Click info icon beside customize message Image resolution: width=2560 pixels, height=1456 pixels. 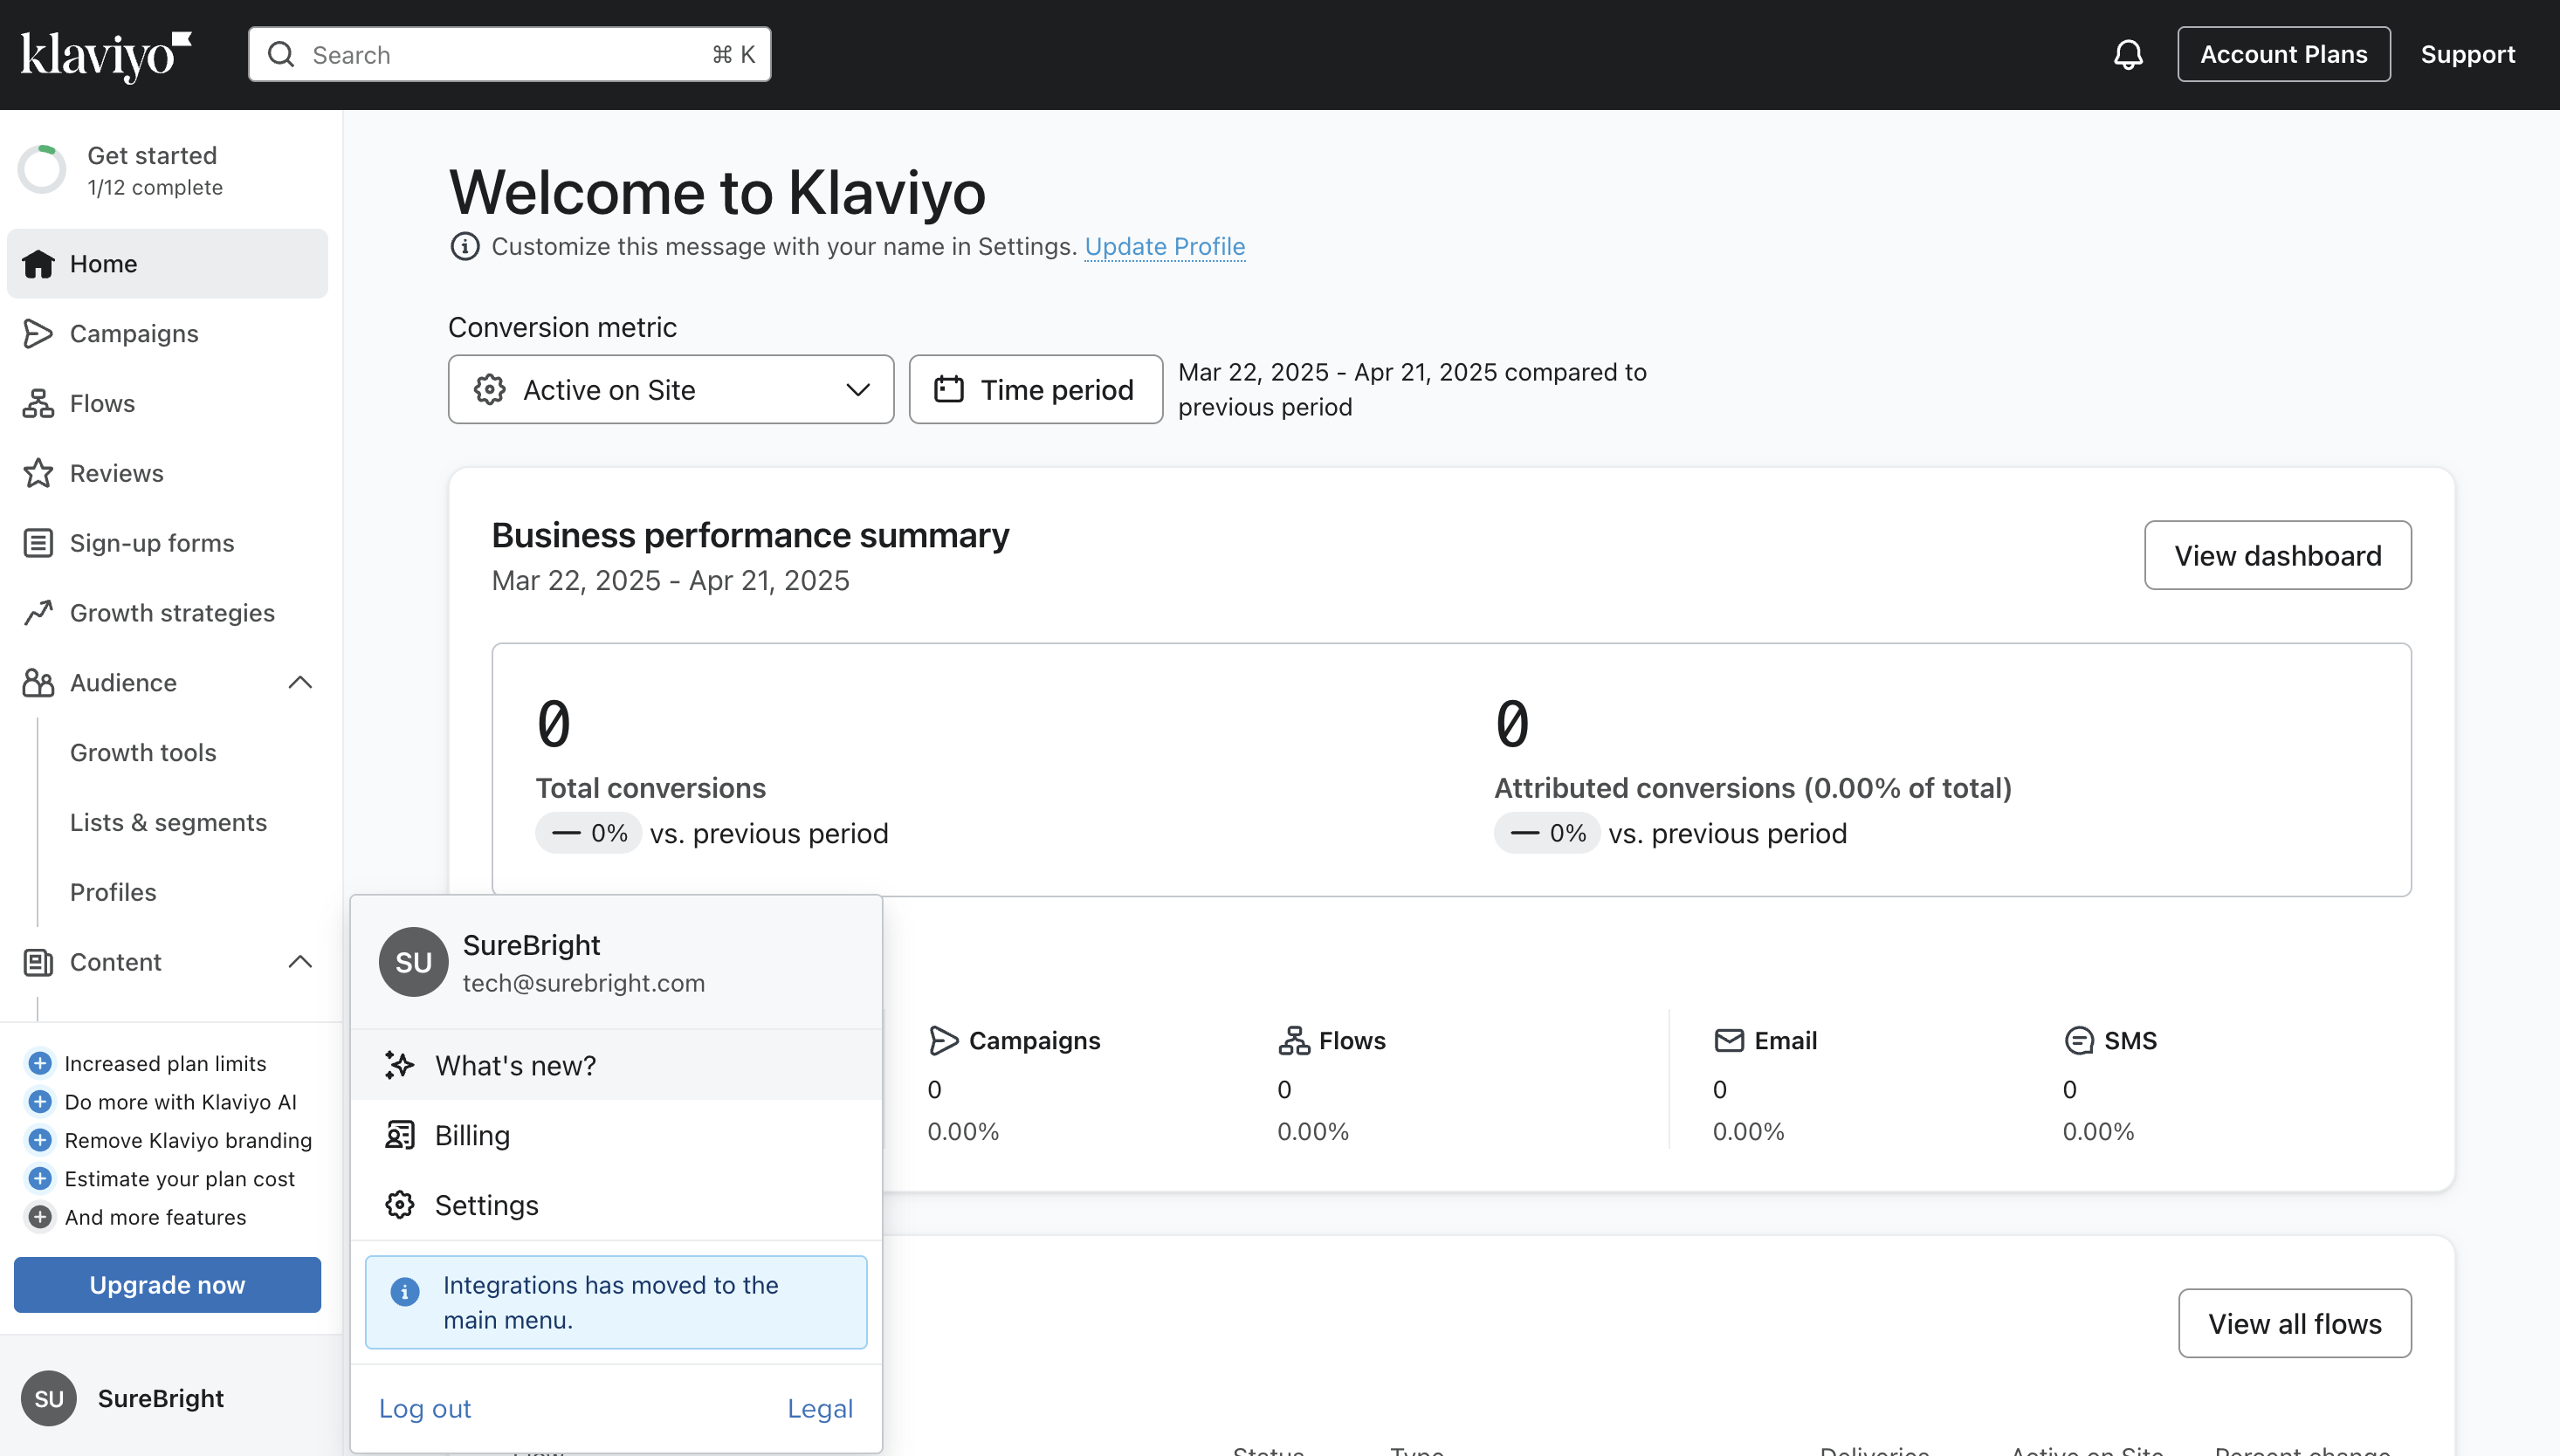tap(464, 246)
